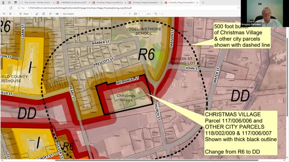Click '118/002/009 & 117/006/007' callout text
This screenshot has height=162, width=289.
pos(238,133)
